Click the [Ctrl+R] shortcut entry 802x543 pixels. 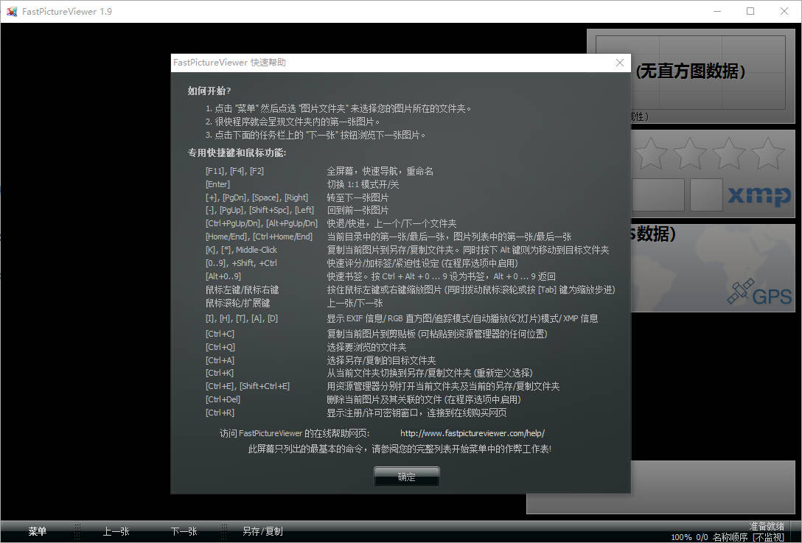click(220, 413)
